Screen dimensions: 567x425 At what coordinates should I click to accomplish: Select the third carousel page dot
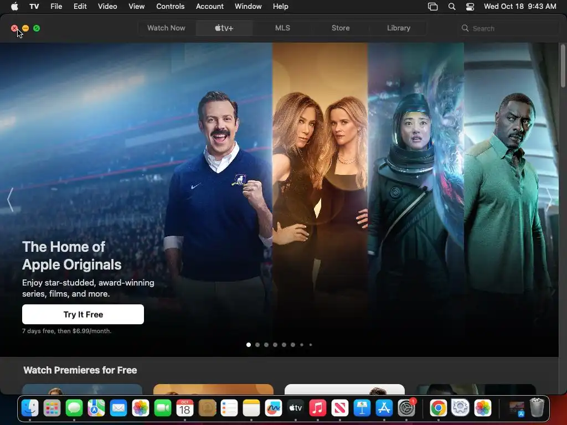(x=266, y=344)
